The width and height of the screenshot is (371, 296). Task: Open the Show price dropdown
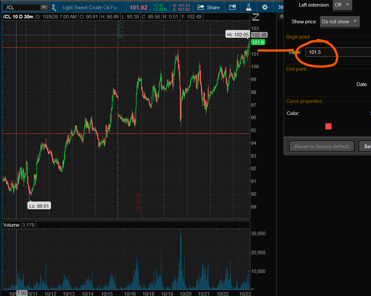coord(339,22)
